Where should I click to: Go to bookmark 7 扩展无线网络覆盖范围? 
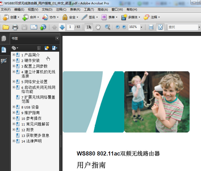tap(38, 99)
